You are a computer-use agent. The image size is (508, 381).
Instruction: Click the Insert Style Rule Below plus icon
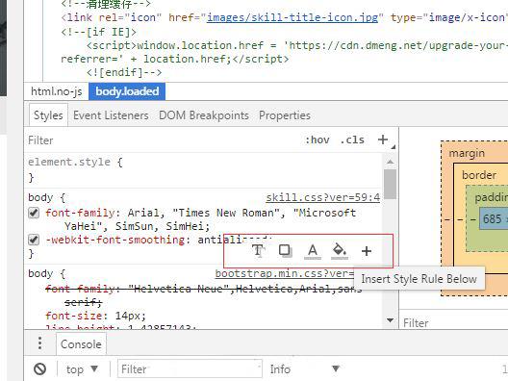(x=367, y=251)
